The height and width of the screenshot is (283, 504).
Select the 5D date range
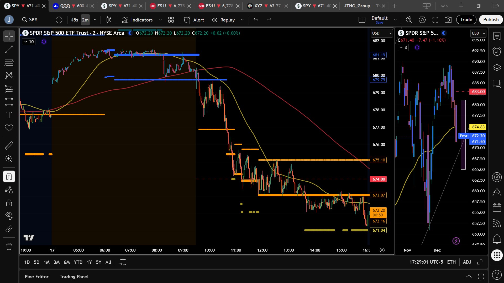[x=36, y=262]
